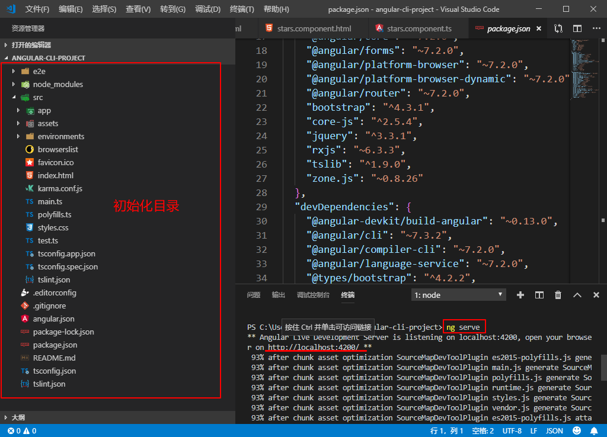Viewport: 607px width, 437px height.
Task: Open the 调试(D) menu
Action: tap(207, 9)
